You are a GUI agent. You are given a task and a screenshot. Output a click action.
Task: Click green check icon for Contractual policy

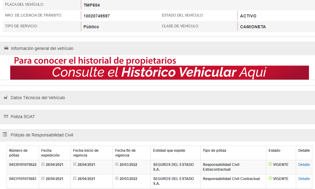270,178
